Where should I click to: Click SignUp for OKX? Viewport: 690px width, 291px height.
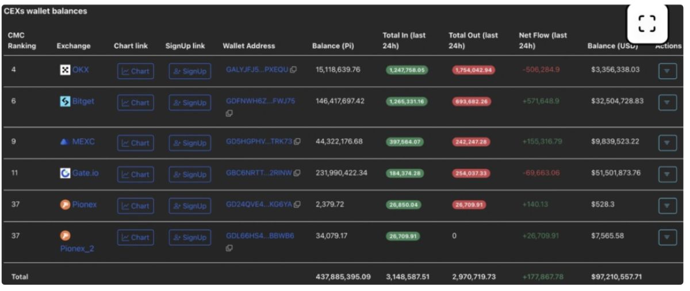point(190,71)
